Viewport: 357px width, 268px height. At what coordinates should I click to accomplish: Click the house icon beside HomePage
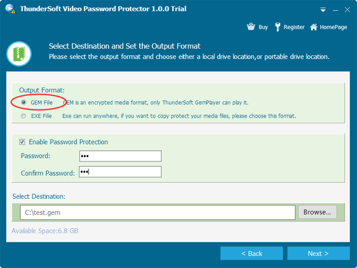pos(314,27)
